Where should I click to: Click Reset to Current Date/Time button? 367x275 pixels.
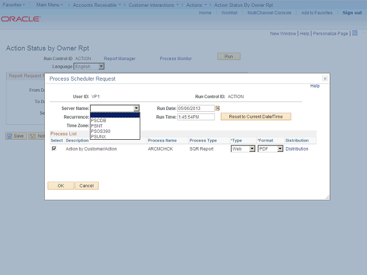(256, 116)
